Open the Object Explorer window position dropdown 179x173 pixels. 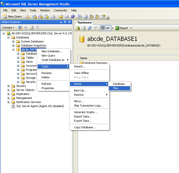coord(61,22)
